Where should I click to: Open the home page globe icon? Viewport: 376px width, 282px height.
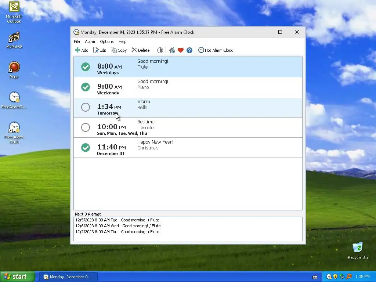click(x=172, y=50)
